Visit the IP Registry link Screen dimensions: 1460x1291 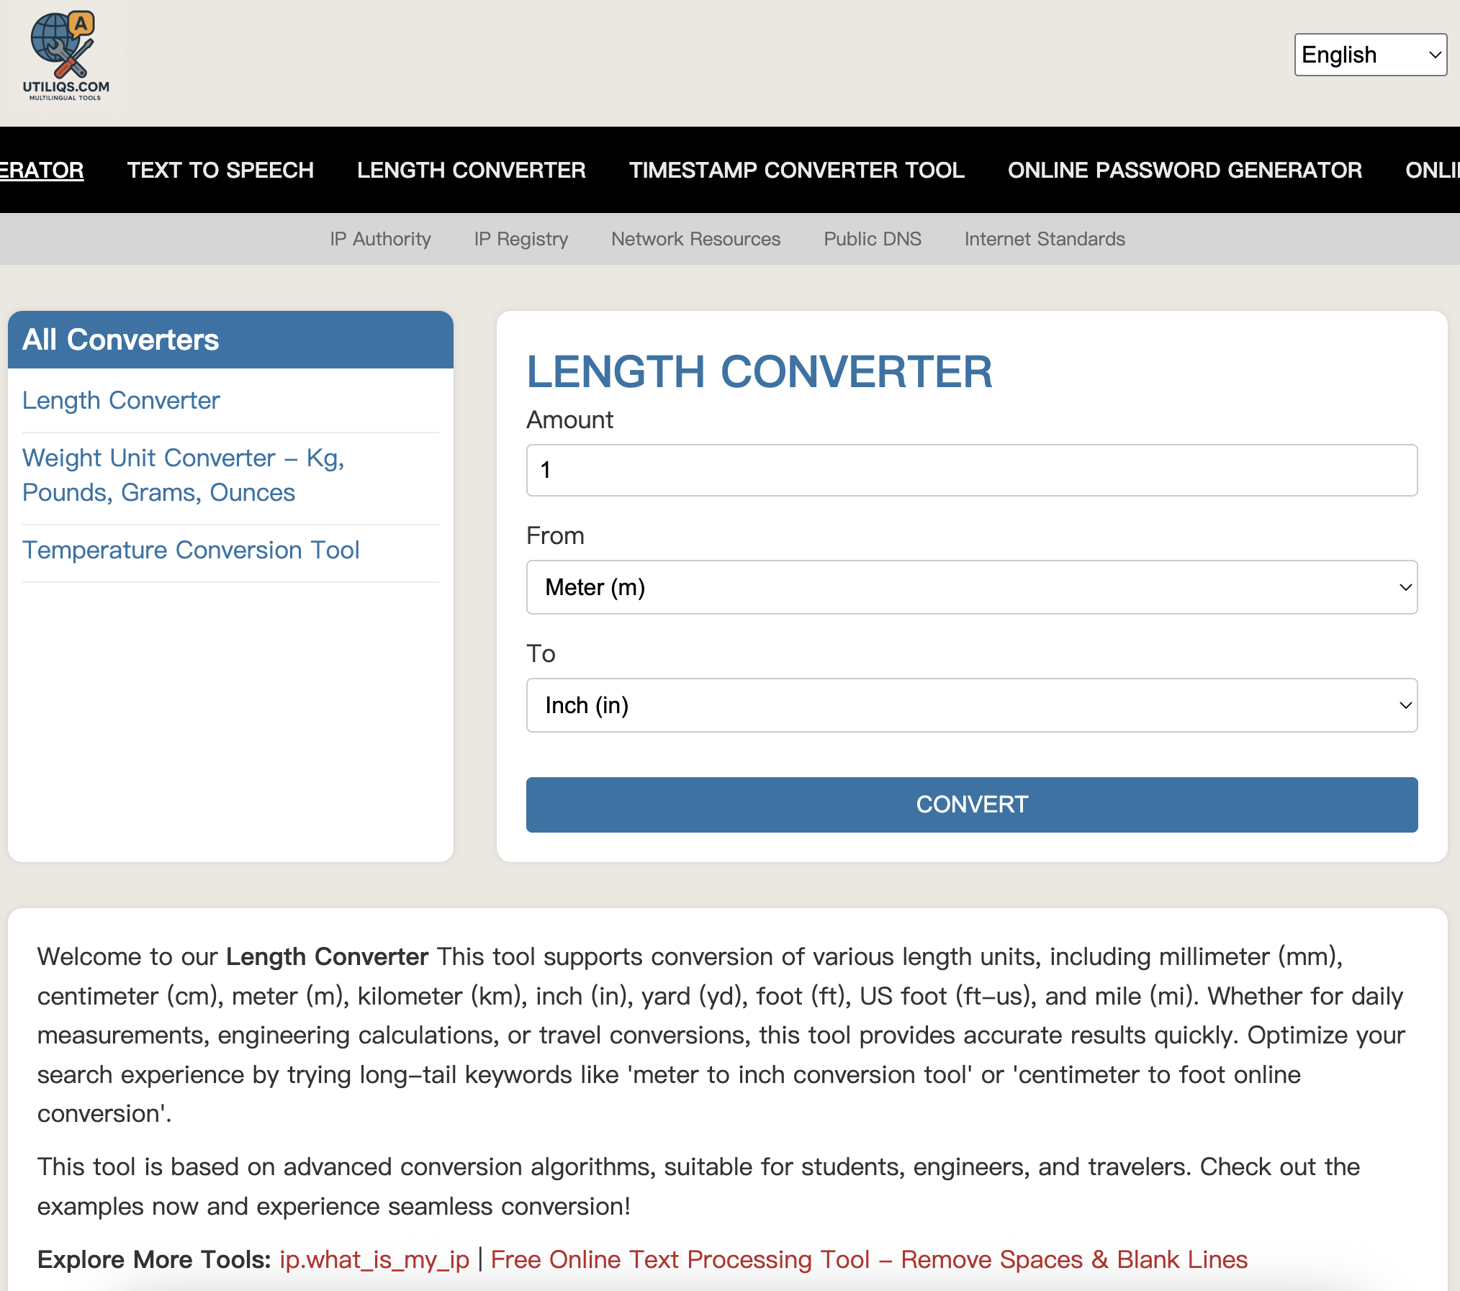point(521,239)
